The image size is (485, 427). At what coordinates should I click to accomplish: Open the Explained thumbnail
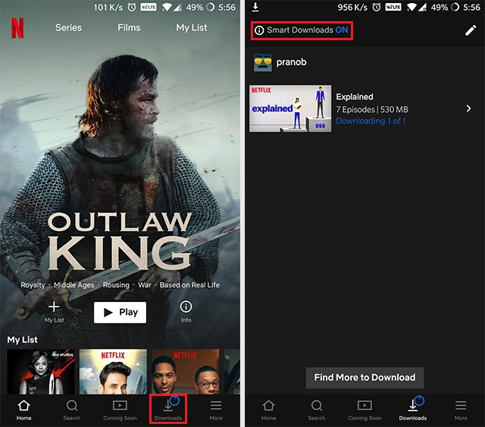click(x=290, y=108)
